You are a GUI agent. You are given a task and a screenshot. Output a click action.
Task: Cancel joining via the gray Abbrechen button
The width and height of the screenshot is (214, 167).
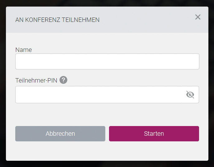[x=60, y=134]
